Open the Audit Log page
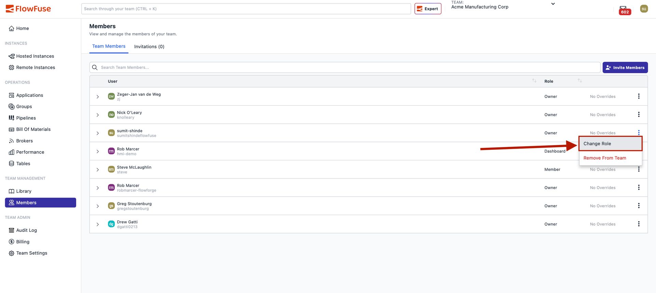656x293 pixels. (x=27, y=230)
